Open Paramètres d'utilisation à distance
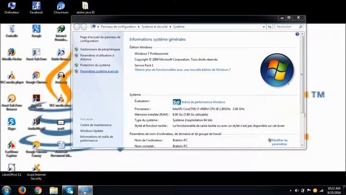 click(97, 57)
